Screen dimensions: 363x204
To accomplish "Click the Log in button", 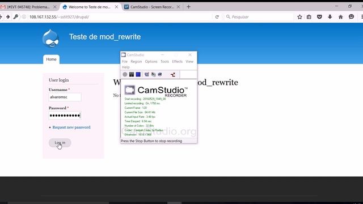I will click(60, 143).
